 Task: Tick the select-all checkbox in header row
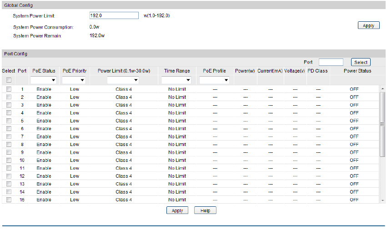click(9, 80)
